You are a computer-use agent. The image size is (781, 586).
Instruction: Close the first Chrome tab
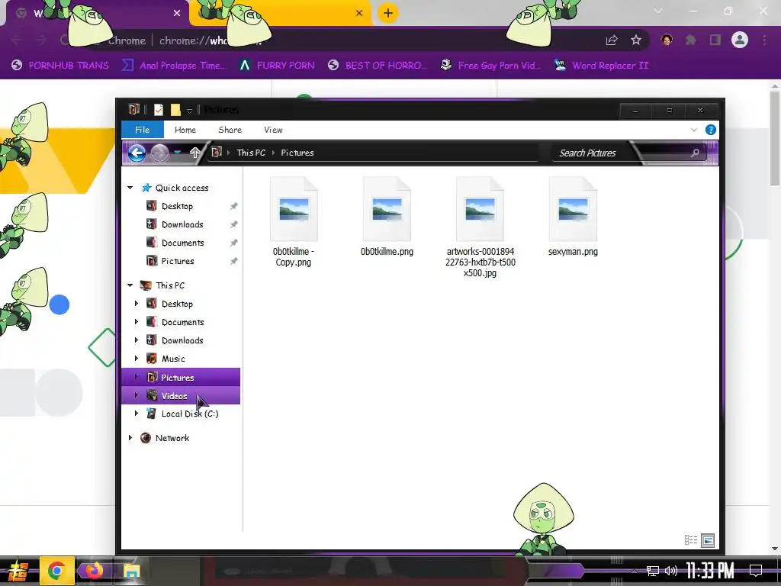pos(177,13)
